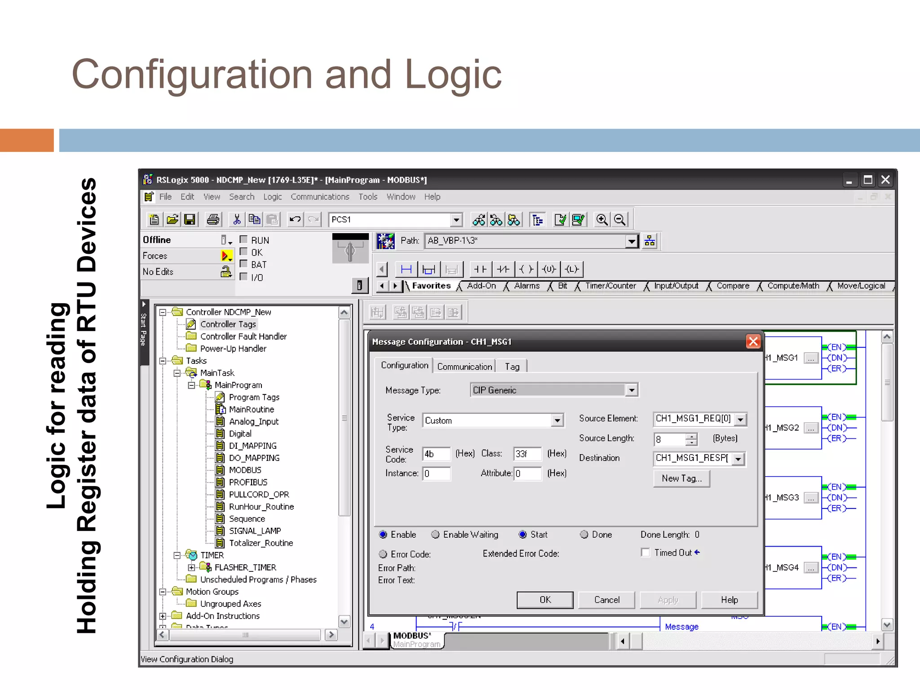Click the Verify Controller icon
This screenshot has height=690, width=920.
click(x=578, y=219)
